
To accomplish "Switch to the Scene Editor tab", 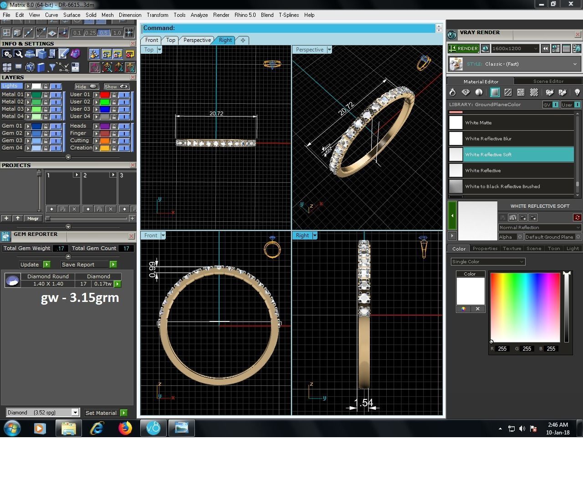I will pos(548,82).
